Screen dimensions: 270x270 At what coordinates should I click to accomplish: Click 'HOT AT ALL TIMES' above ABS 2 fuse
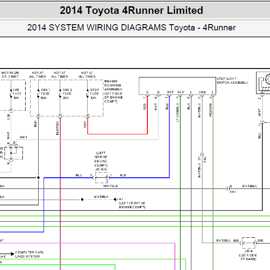coord(60,75)
